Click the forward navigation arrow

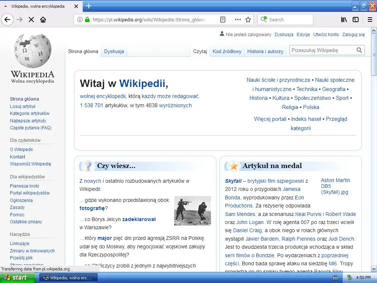(20, 20)
